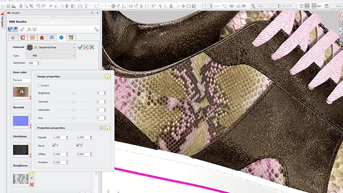Click the light bulb icon
The height and width of the screenshot is (193, 343).
coord(86,6)
